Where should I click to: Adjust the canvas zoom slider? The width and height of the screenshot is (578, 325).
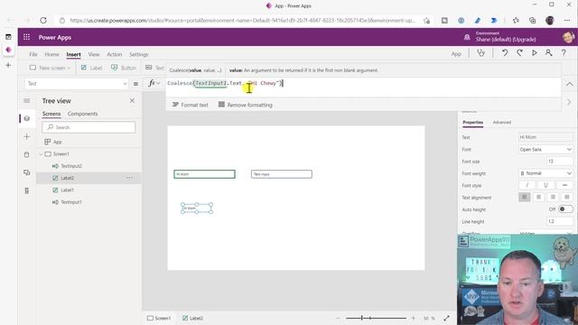[376, 318]
